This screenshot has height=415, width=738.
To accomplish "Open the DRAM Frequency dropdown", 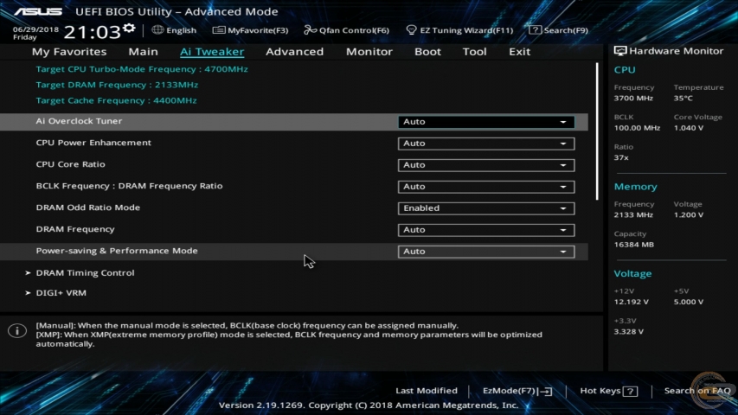I will pyautogui.click(x=485, y=230).
